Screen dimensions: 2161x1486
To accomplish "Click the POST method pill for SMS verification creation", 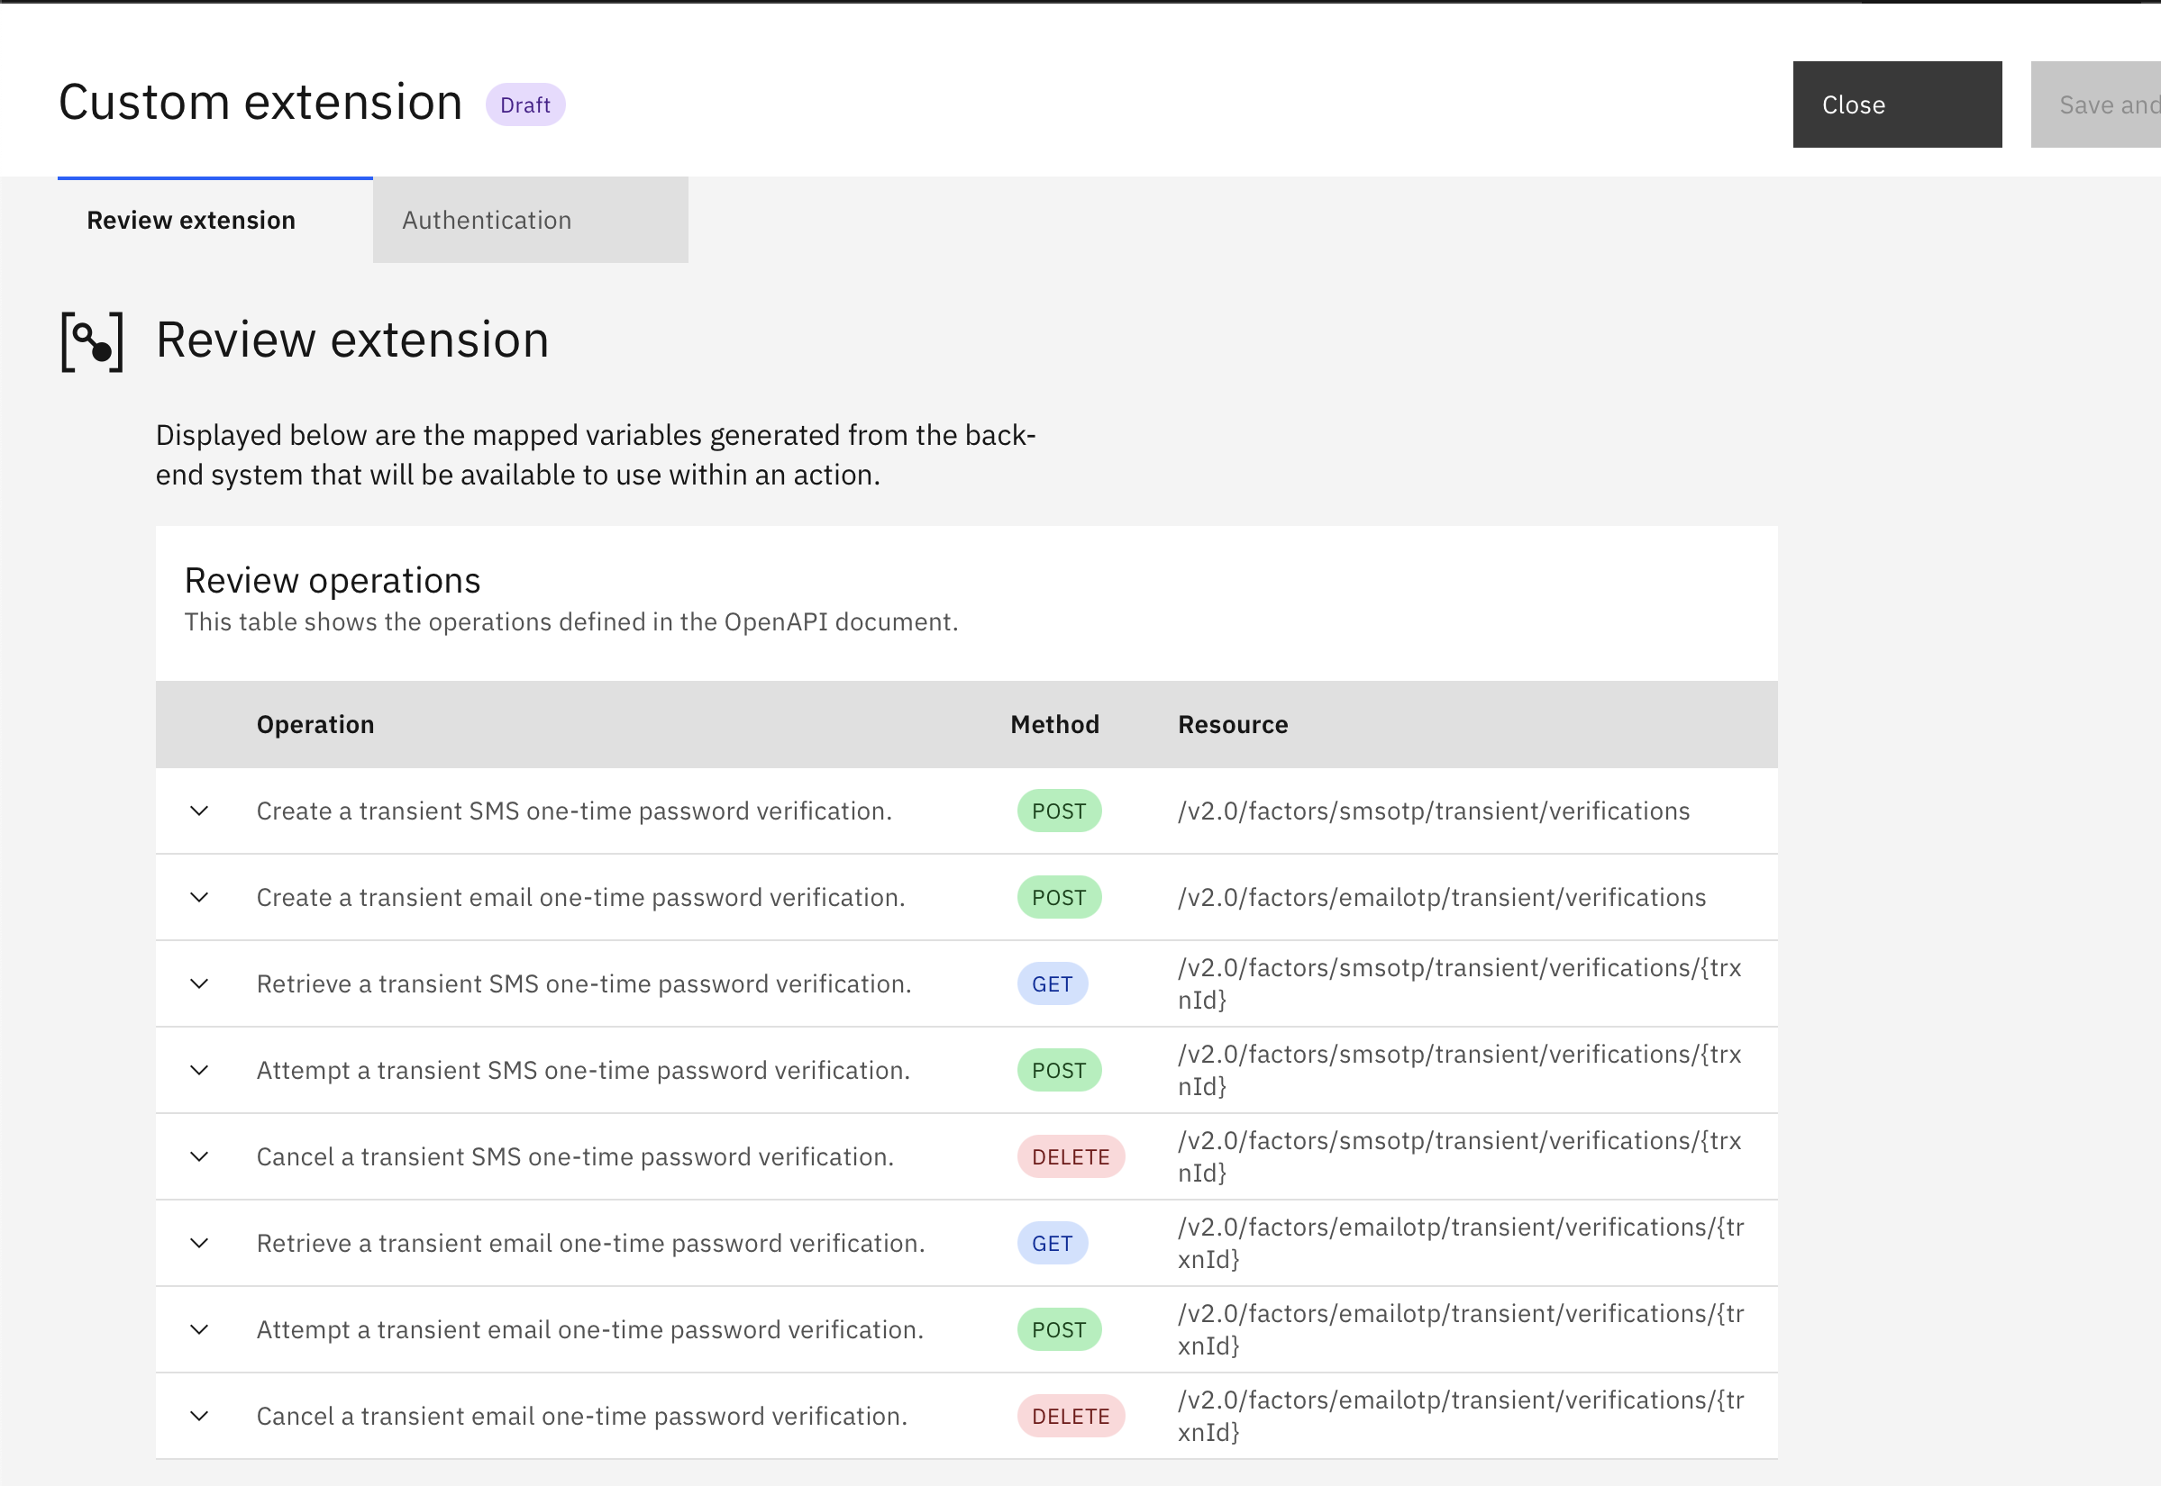I will pos(1058,810).
